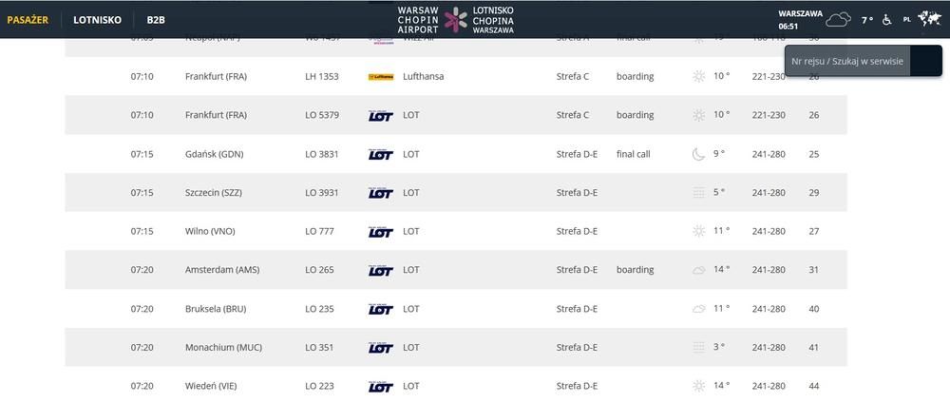Click the Lufthansa airline logo
This screenshot has height=403, width=950.
[380, 76]
